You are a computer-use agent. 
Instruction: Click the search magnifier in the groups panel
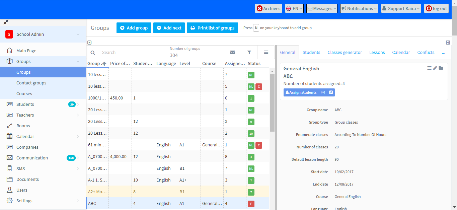[x=93, y=52]
